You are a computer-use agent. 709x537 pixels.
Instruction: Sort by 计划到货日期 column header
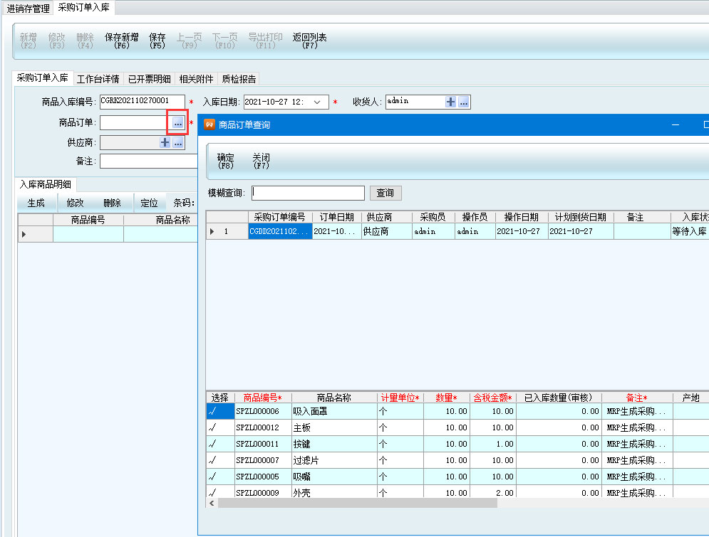point(581,217)
